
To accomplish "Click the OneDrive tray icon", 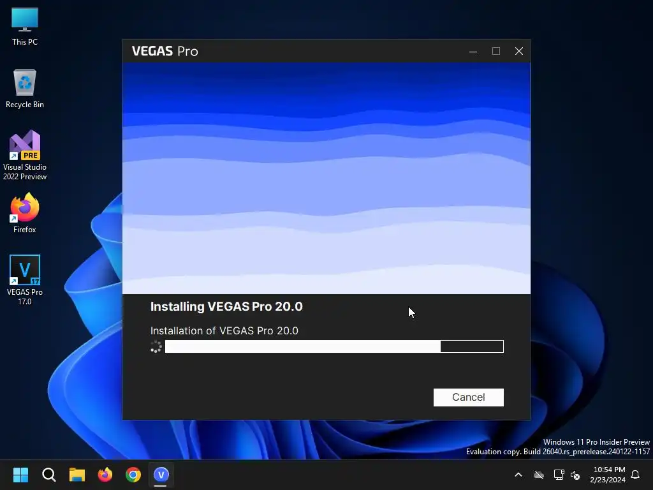I will point(539,475).
